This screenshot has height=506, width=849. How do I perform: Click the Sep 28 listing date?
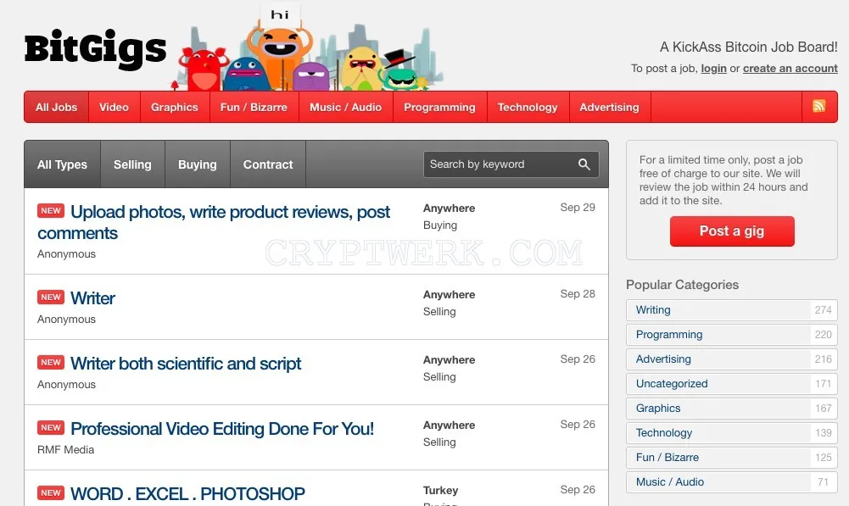pos(578,294)
